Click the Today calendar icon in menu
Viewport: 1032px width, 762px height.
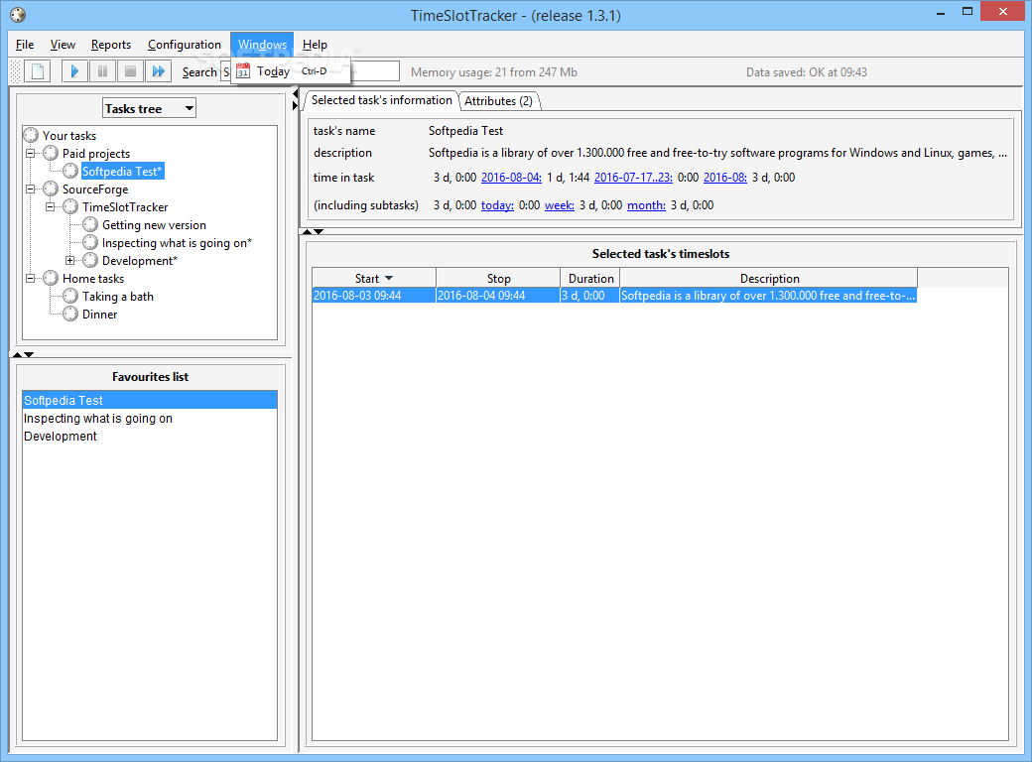[x=243, y=70]
